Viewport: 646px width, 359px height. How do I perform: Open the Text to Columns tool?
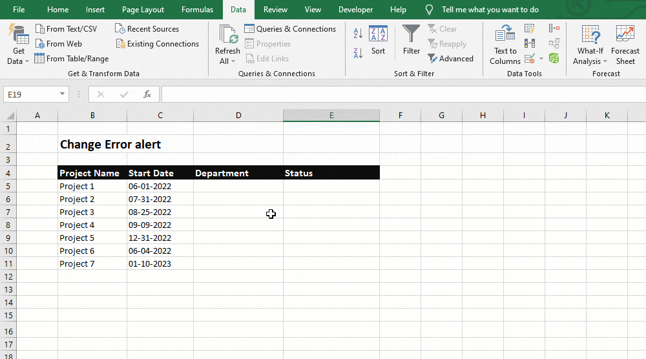pyautogui.click(x=505, y=45)
